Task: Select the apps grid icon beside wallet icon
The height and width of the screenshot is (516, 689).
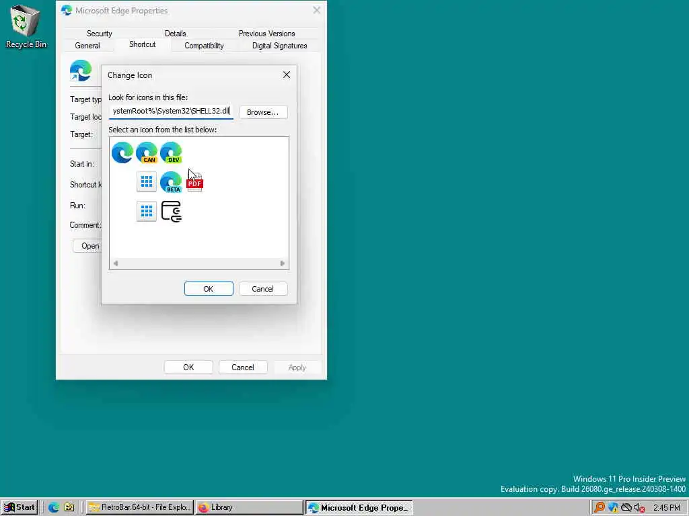Action: [146, 211]
